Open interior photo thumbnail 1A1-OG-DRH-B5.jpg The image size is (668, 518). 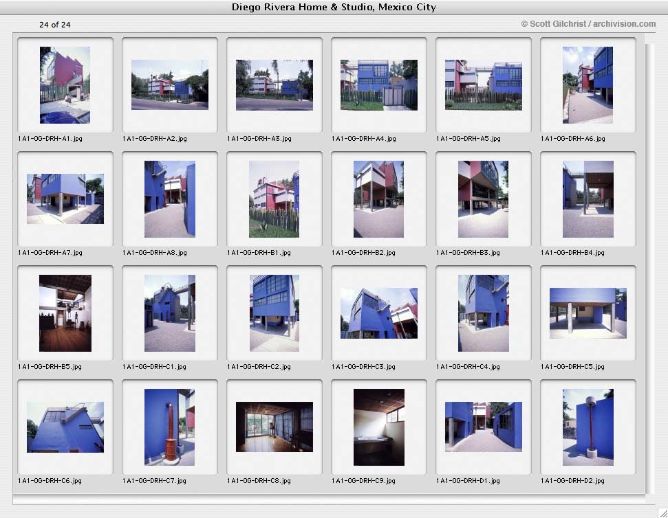65,313
